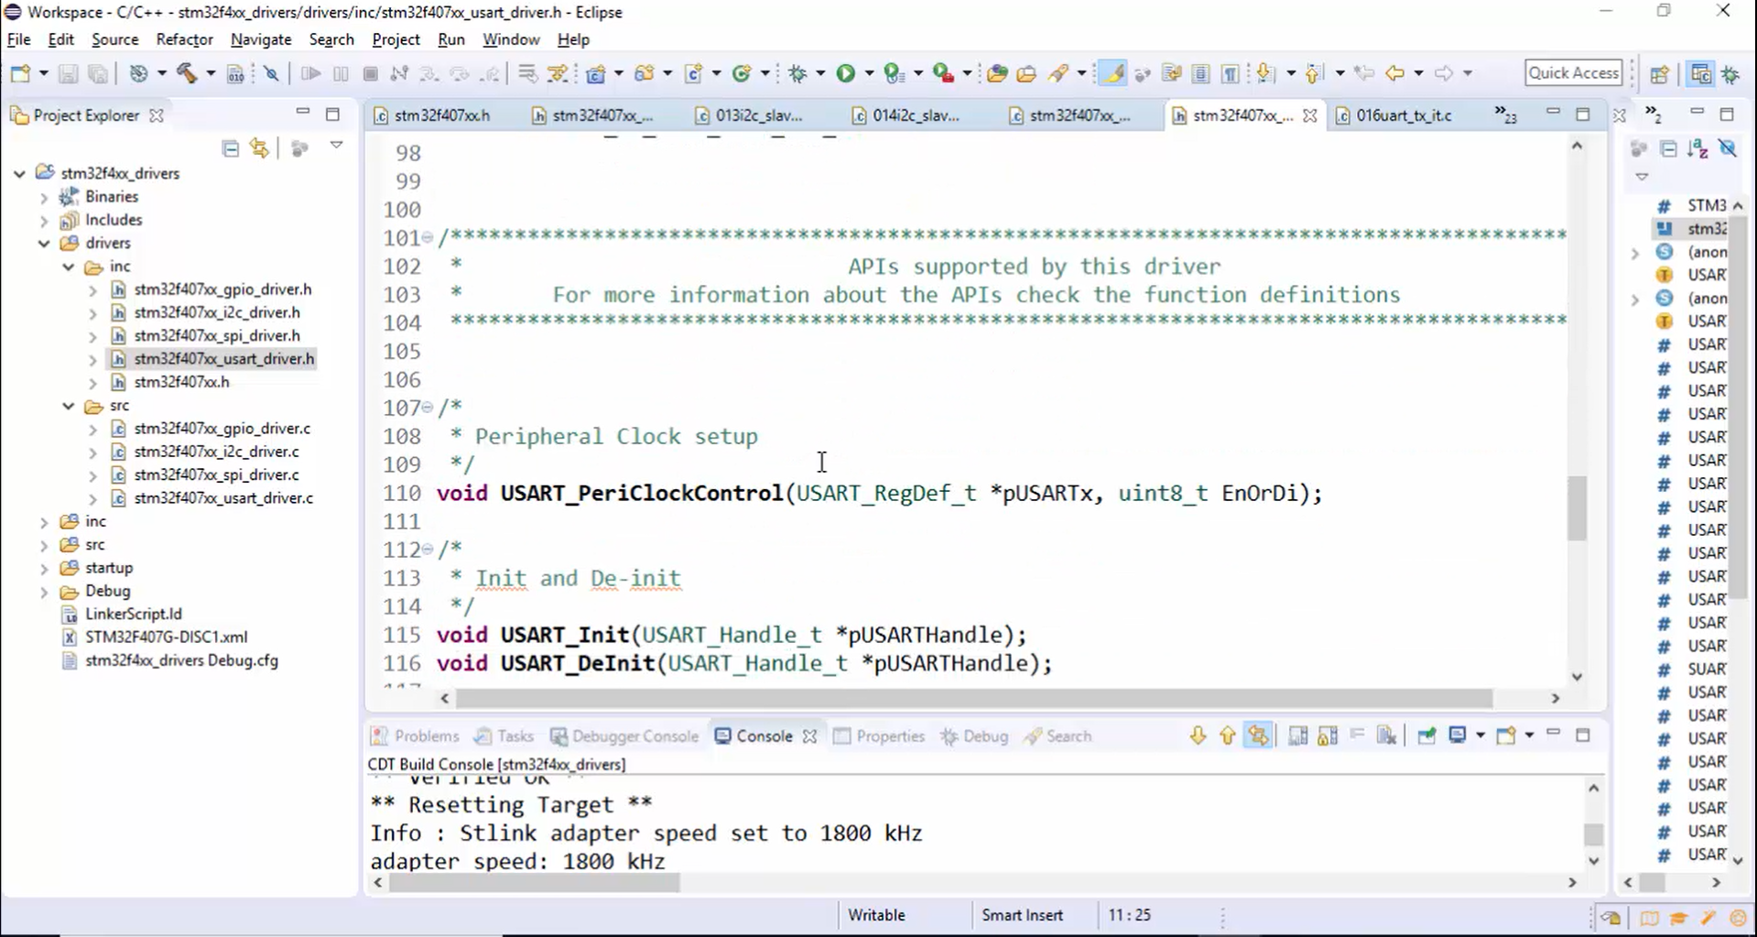
Task: Toggle Mark Occurrences highlighter button
Action: [1112, 73]
